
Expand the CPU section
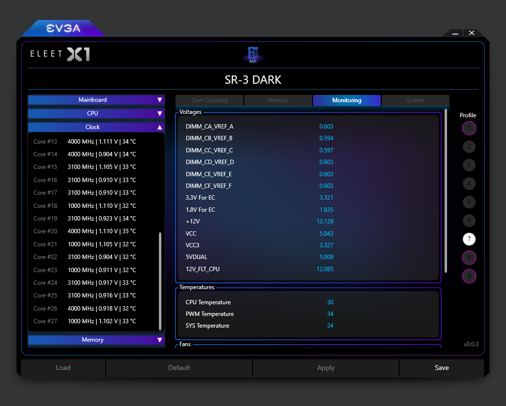[x=96, y=113]
